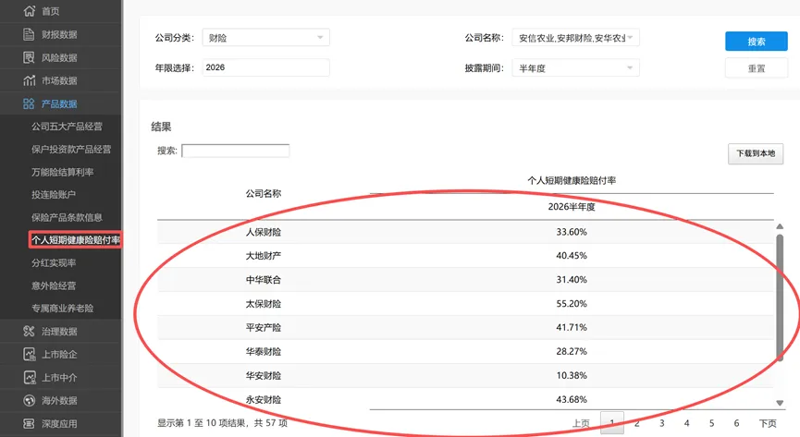Click the 永安财险 row name

point(264,399)
